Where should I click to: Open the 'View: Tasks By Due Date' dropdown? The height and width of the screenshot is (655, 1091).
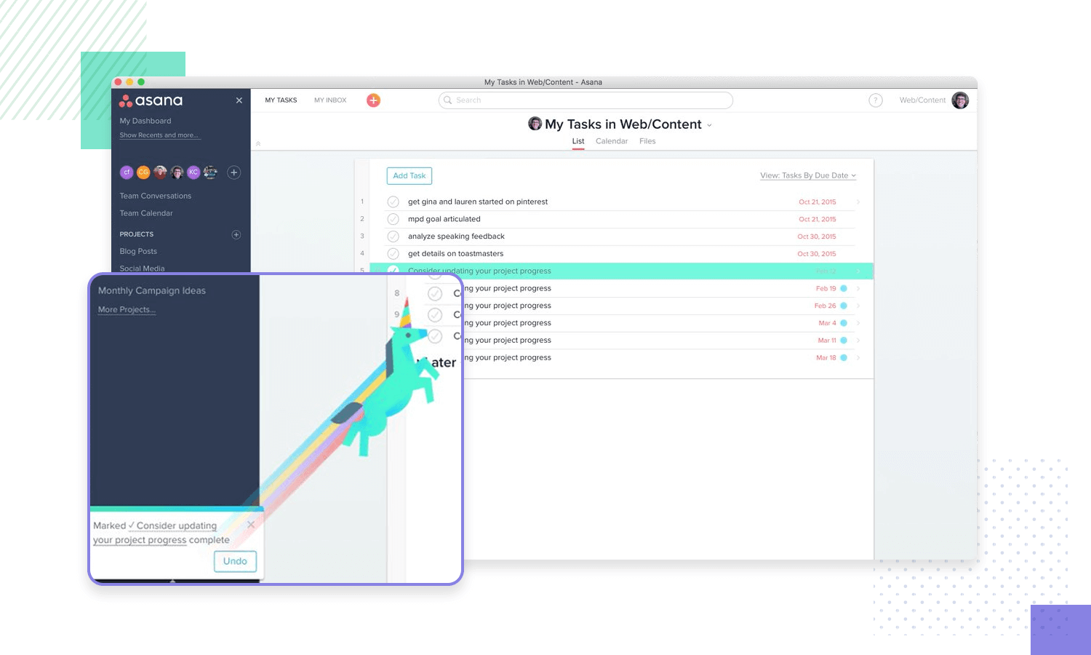click(x=808, y=175)
